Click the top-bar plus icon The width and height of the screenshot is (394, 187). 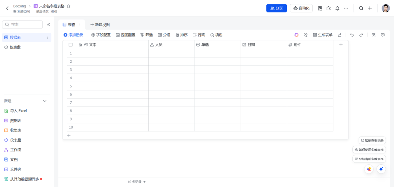click(x=370, y=8)
